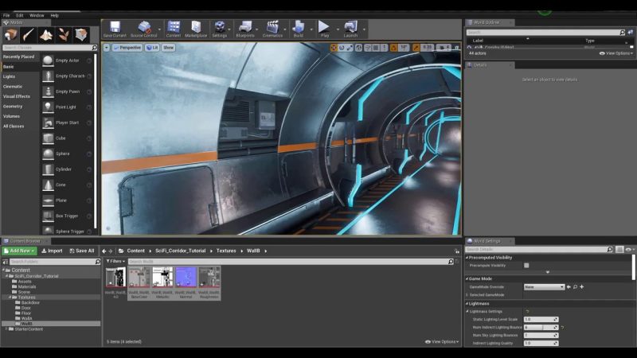Open the Marketplace from the toolbar

[x=196, y=28]
